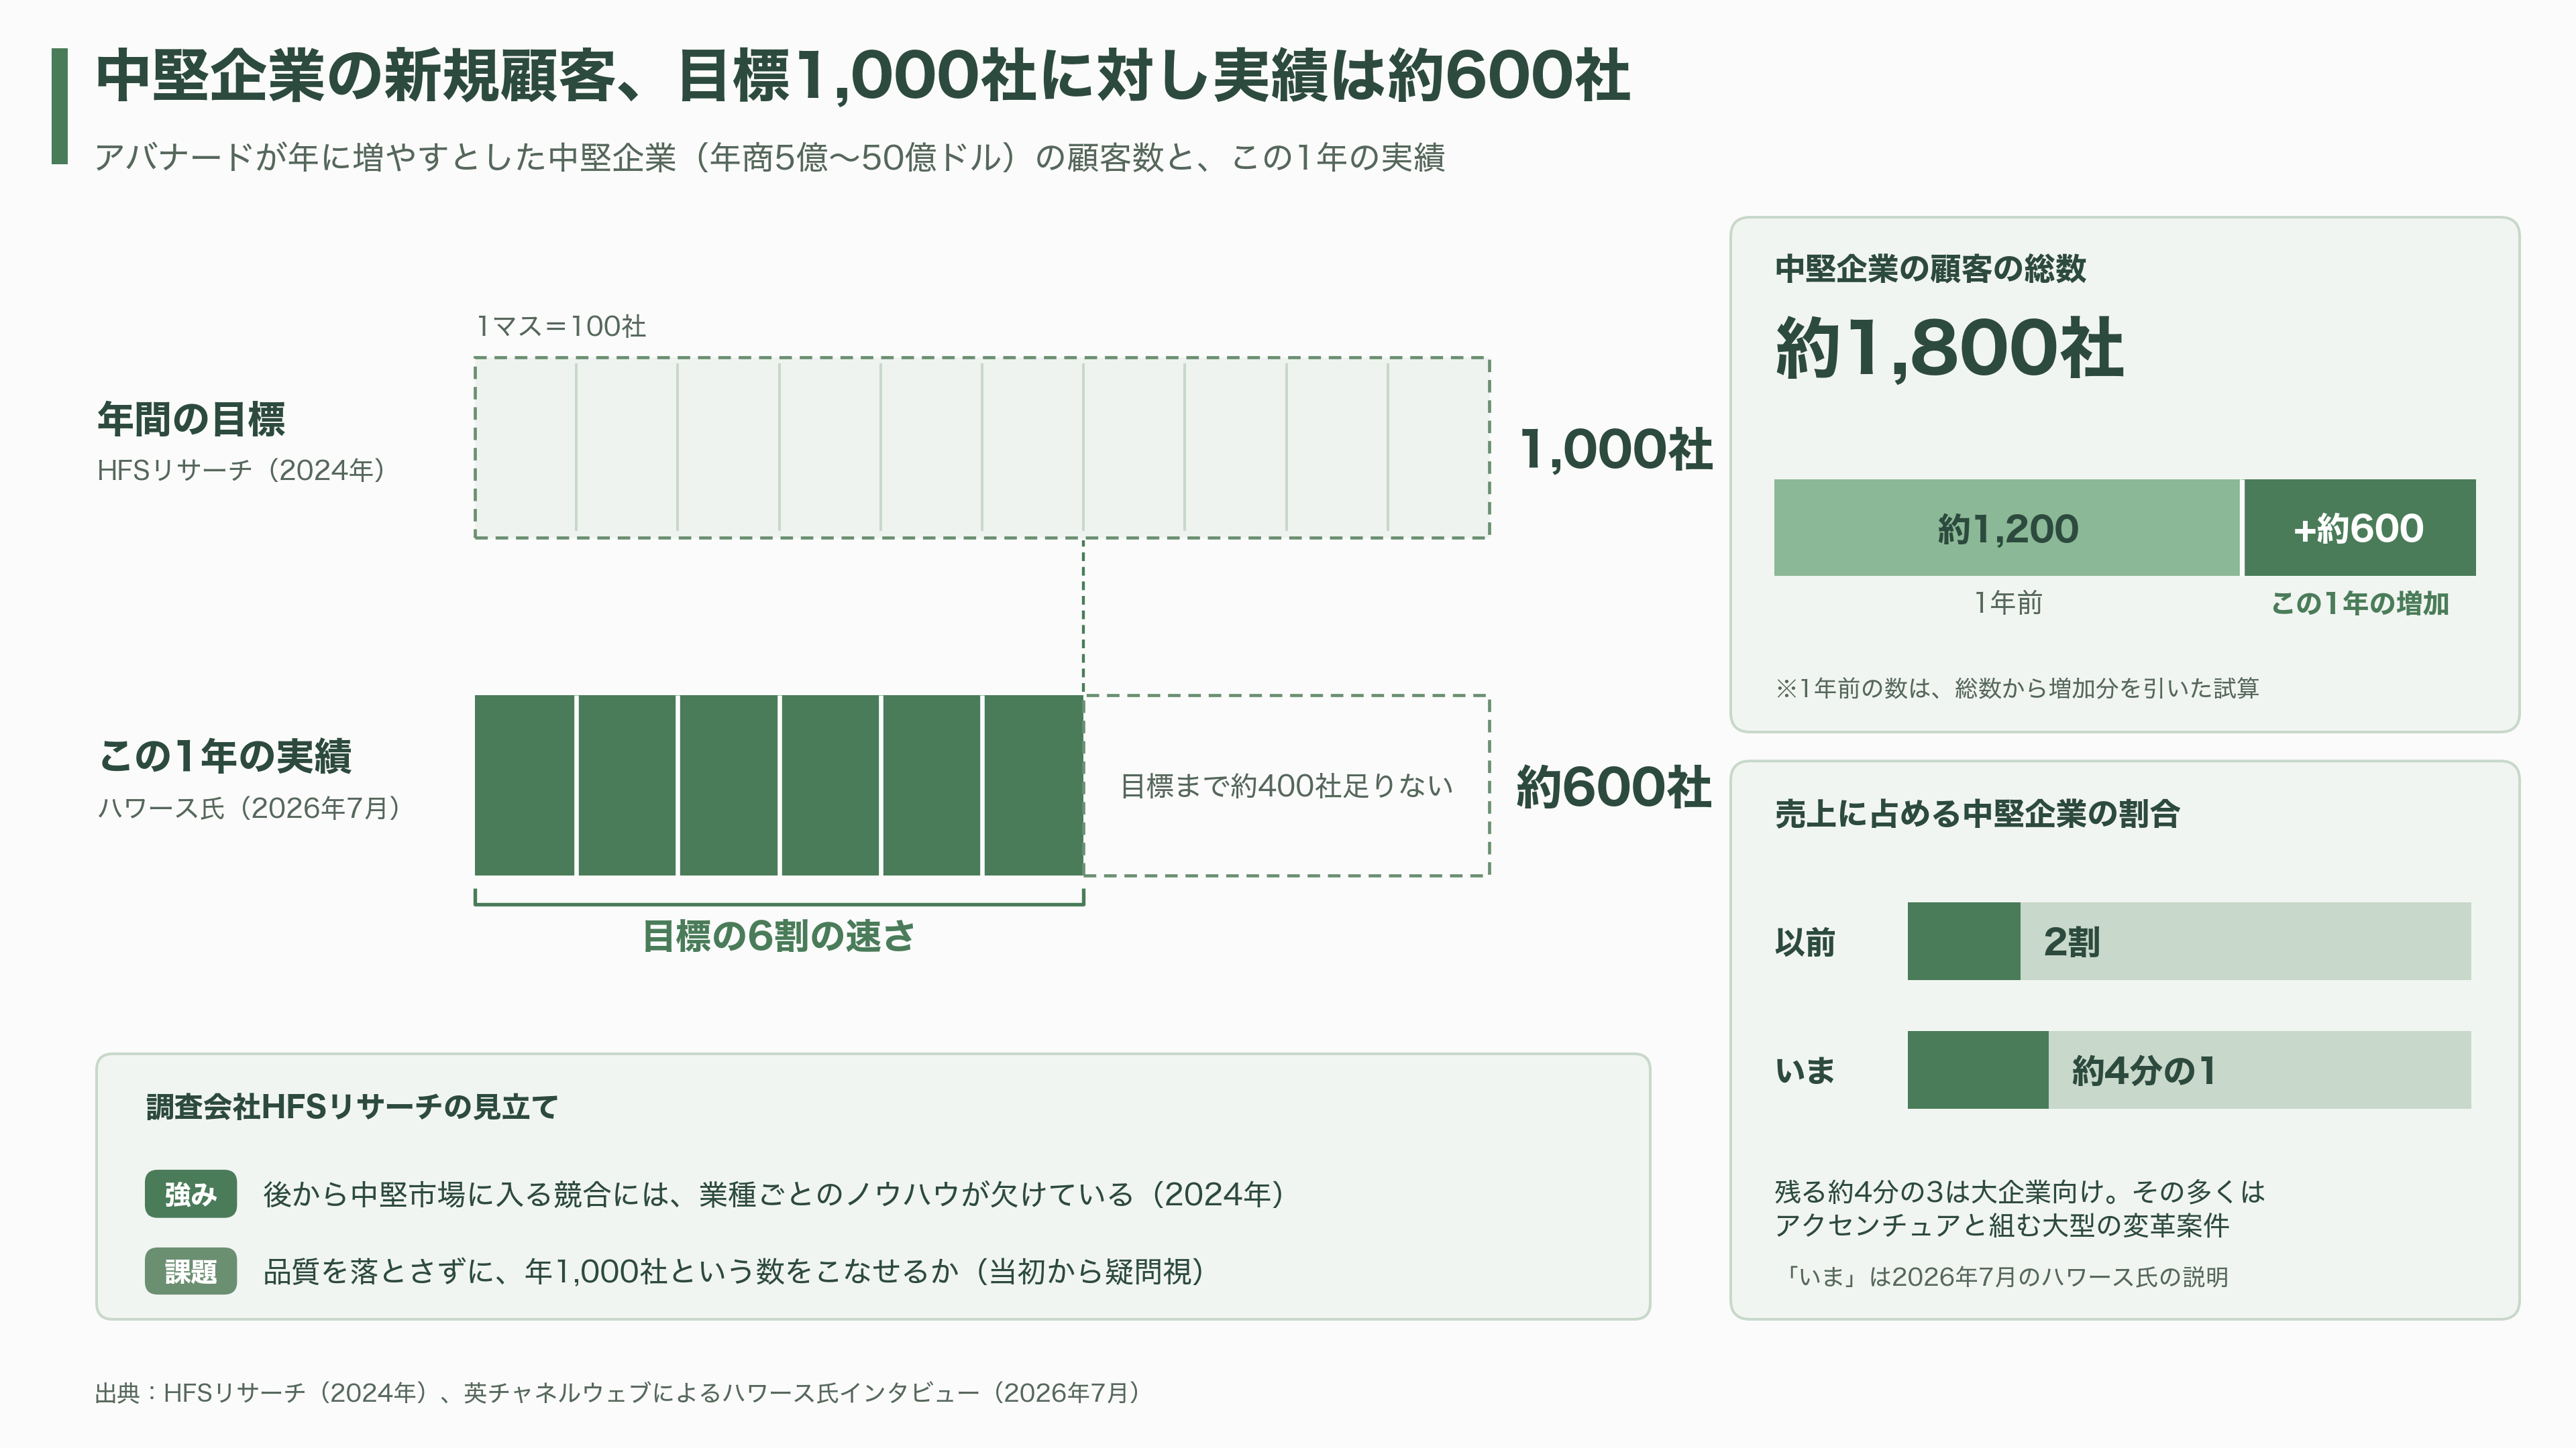Click the first filled green cell of 実績 bar
The width and height of the screenshot is (2576, 1448).
[x=524, y=786]
